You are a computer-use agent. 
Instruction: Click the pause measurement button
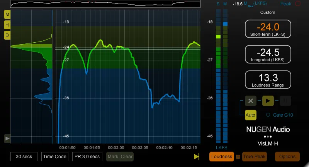[x=285, y=101]
